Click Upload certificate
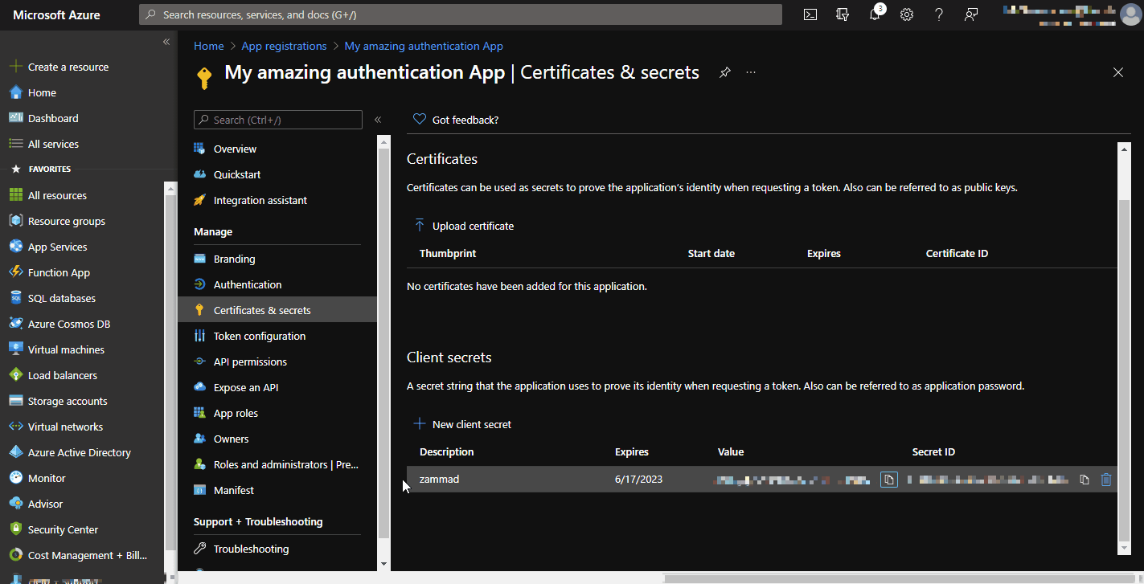This screenshot has height=584, width=1144. click(464, 226)
